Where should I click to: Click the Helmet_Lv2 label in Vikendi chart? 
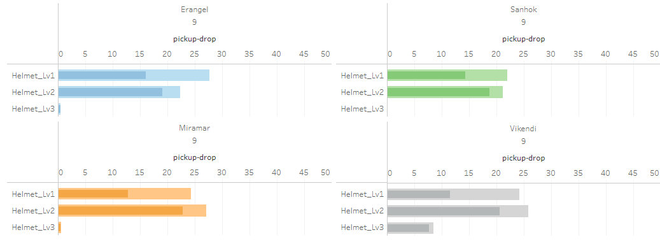point(362,211)
